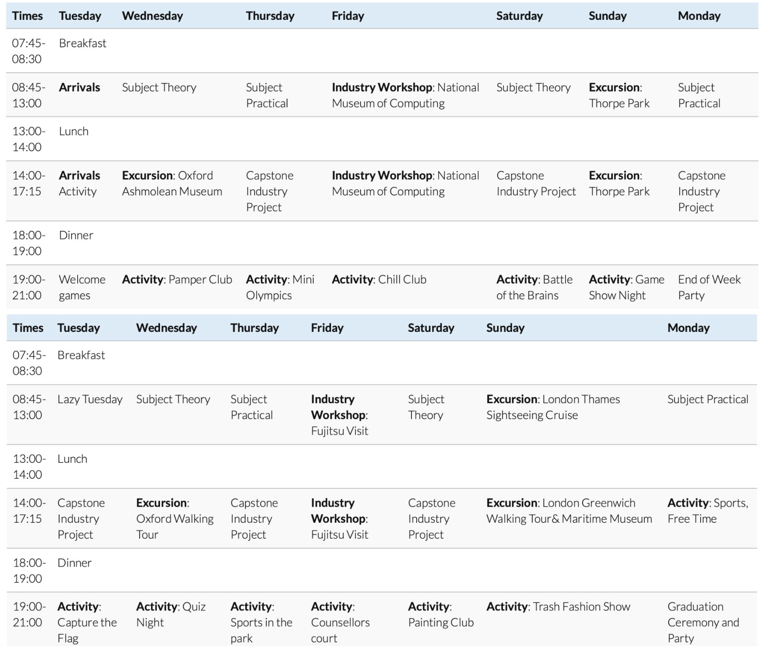
Task: Select the Counsellors court activity cell
Action: [x=340, y=622]
